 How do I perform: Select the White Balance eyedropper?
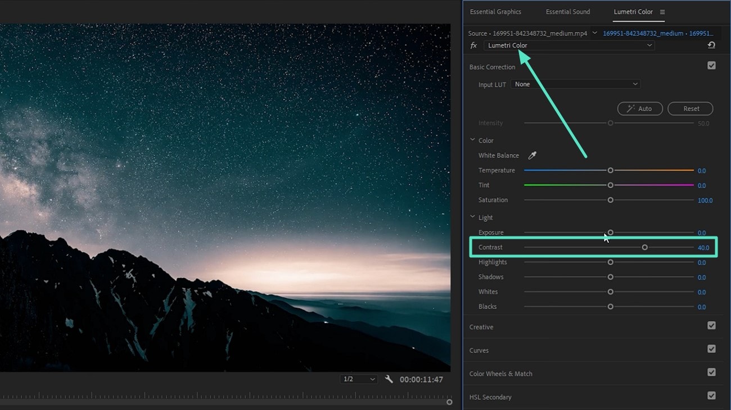(x=532, y=155)
